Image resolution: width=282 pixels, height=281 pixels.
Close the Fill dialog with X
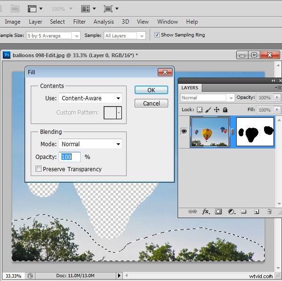tap(165, 72)
